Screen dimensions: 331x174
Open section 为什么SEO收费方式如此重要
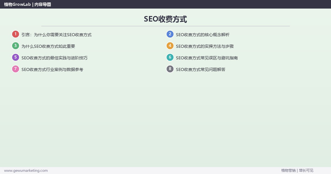click(48, 46)
